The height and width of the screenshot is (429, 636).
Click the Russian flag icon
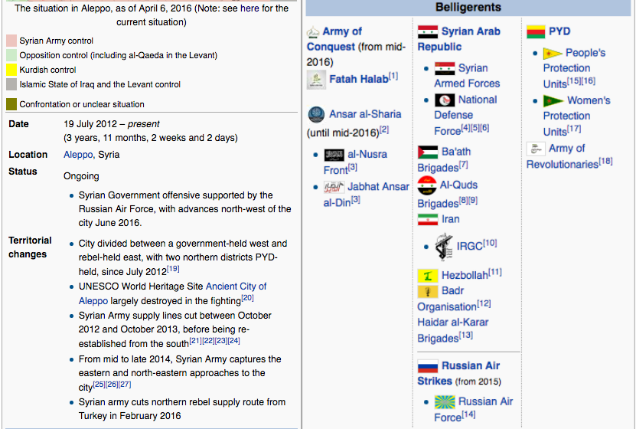(428, 366)
